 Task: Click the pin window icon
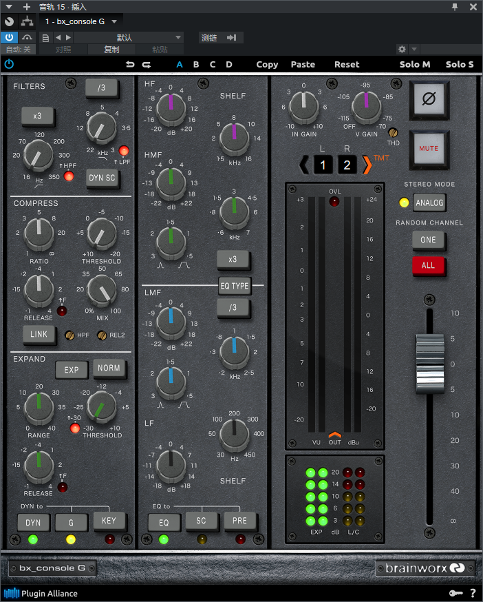coord(455,7)
